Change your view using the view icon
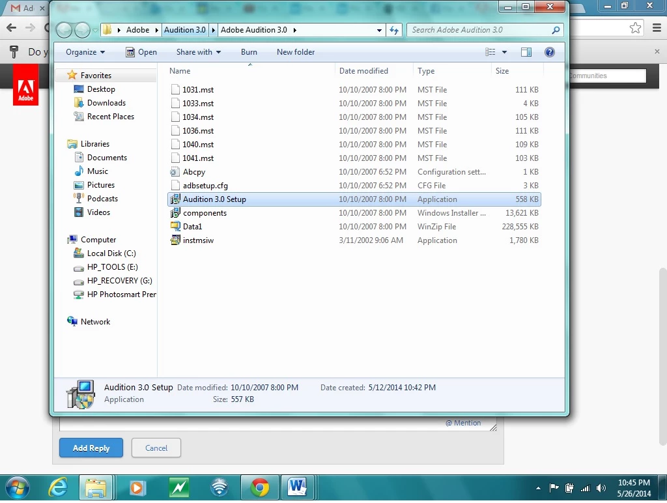The image size is (667, 503). coord(490,52)
